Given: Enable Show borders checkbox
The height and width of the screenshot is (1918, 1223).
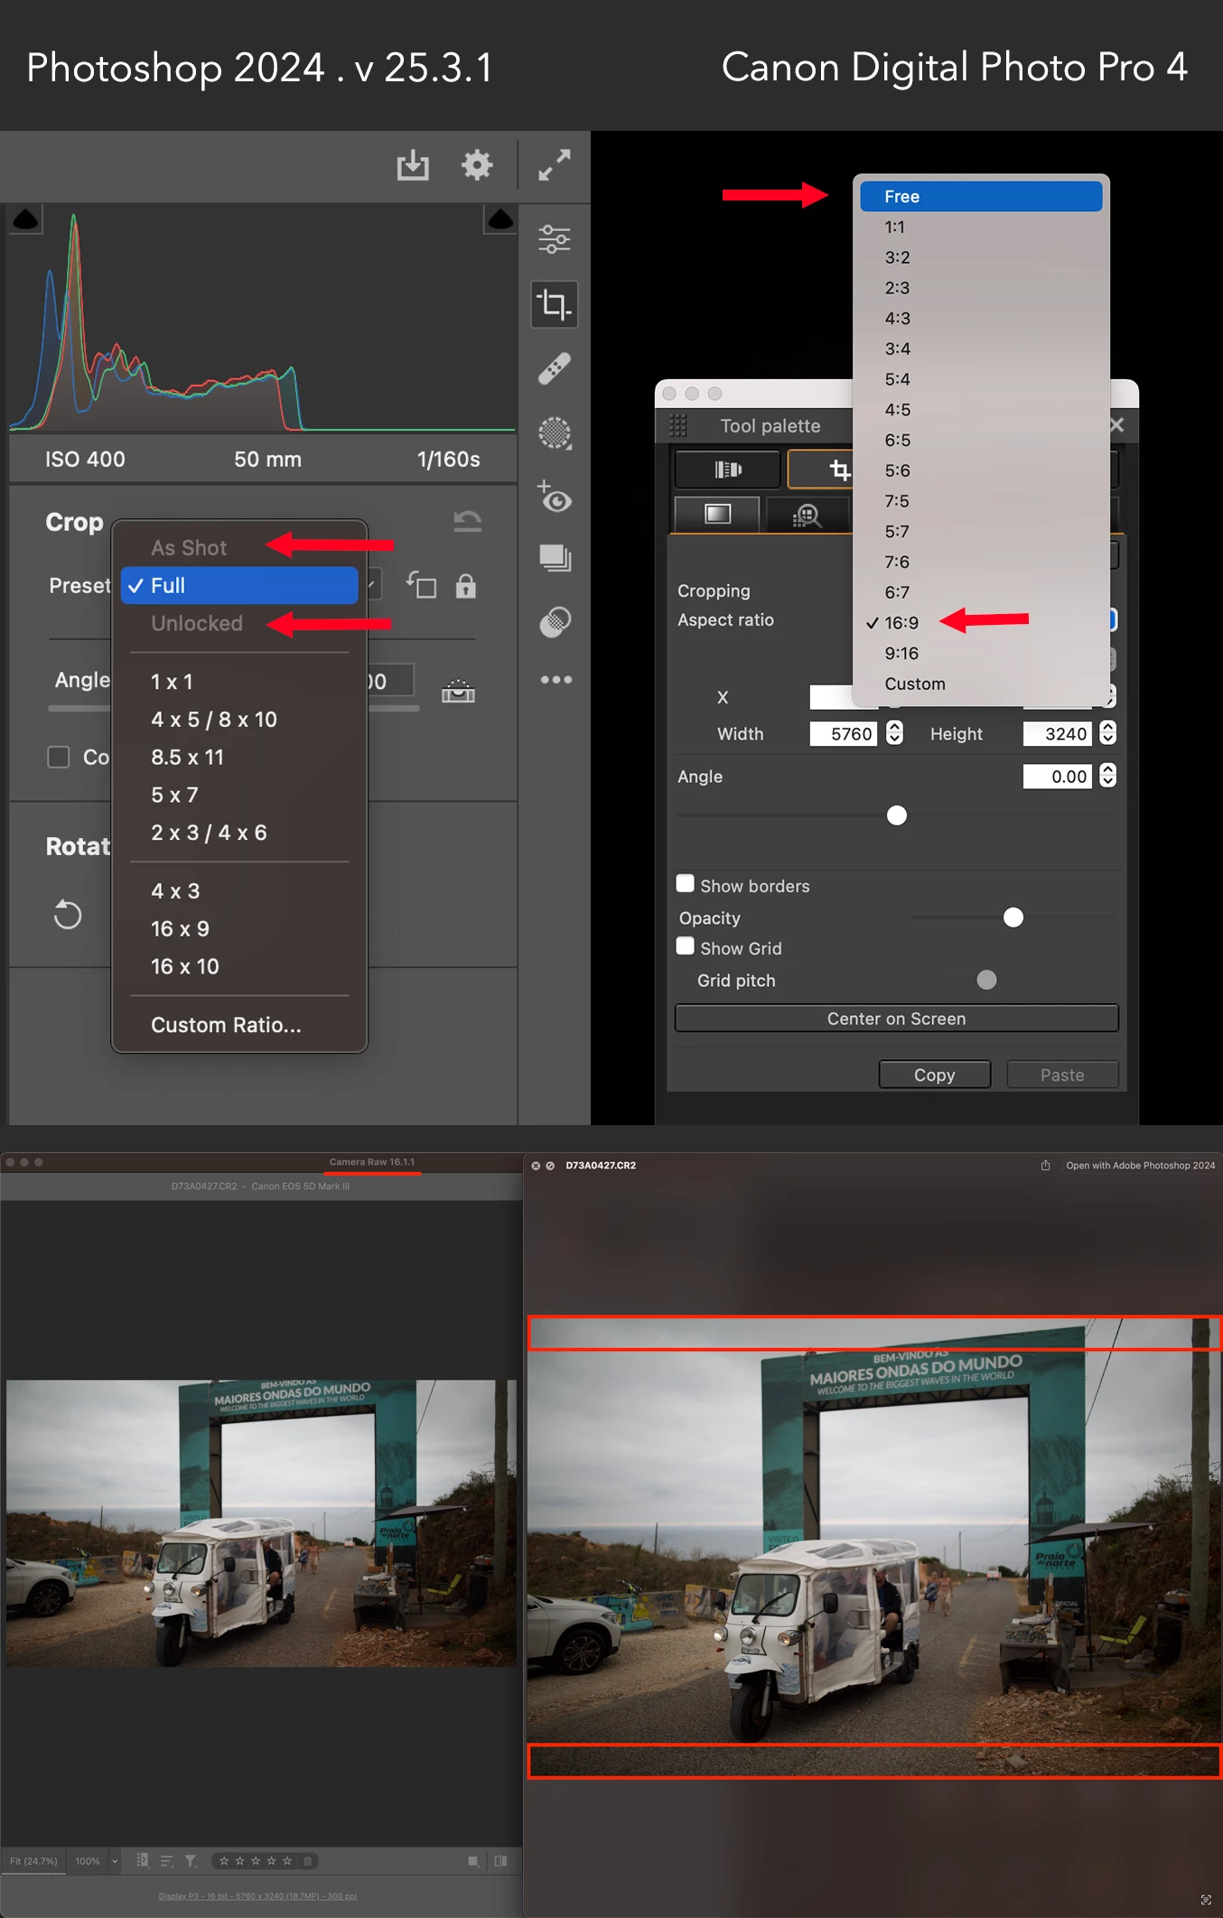Looking at the screenshot, I should click(x=686, y=884).
